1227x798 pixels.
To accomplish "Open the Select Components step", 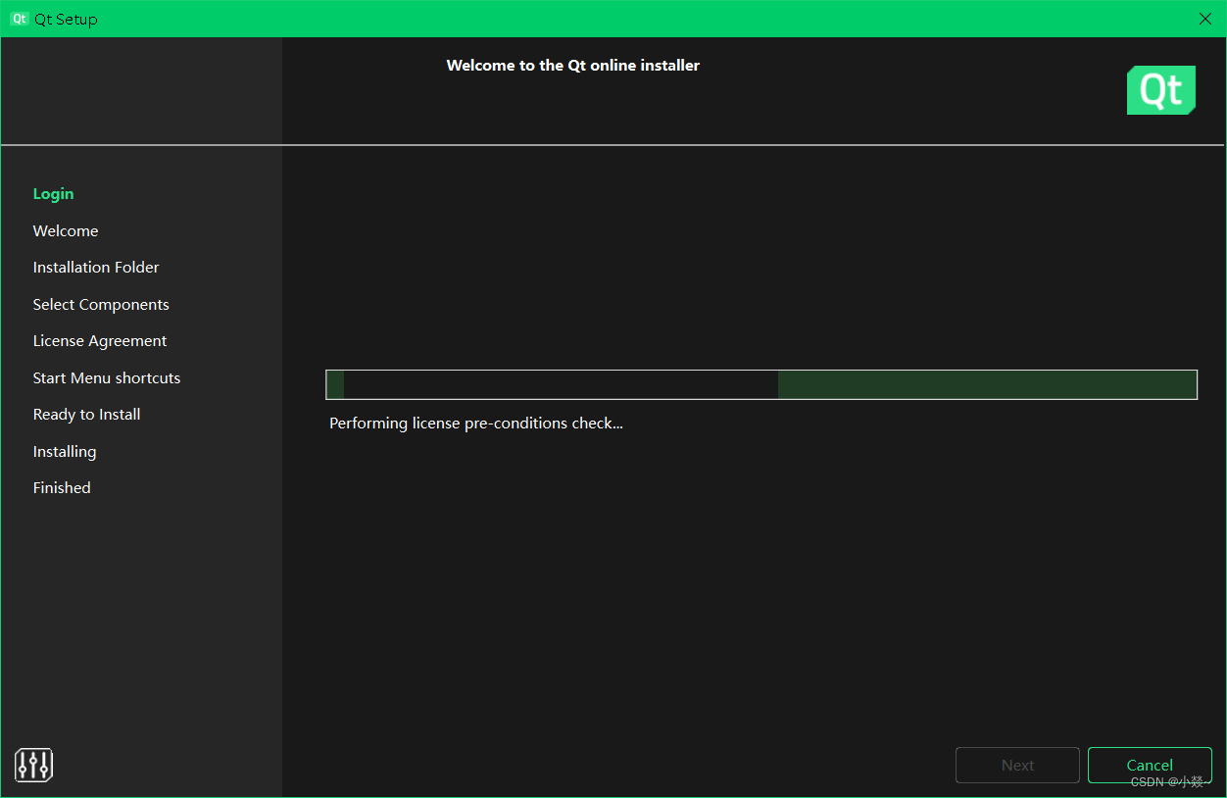I will [x=101, y=304].
